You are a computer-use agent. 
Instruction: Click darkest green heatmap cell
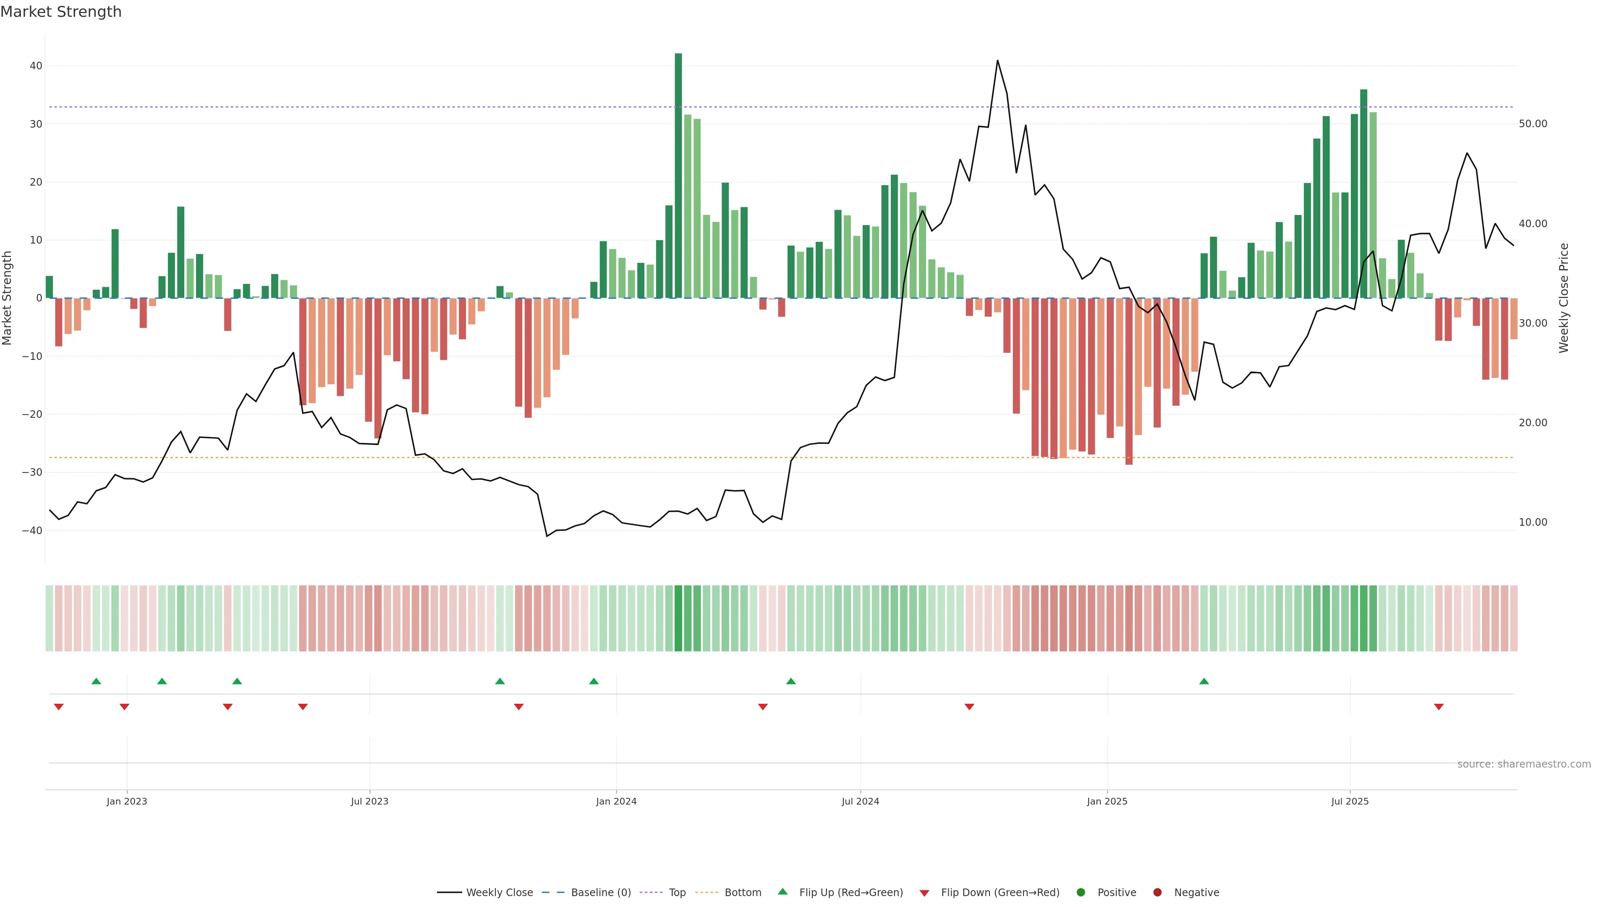[678, 618]
